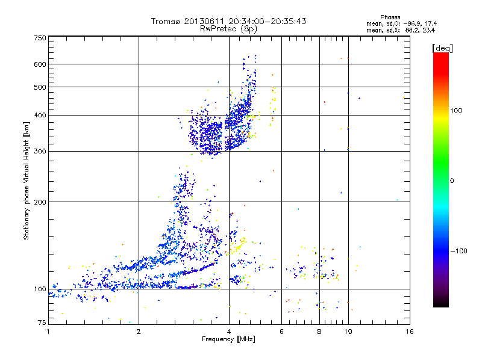
Task: Click the y-axis '200' tick label
Action: tap(40, 202)
